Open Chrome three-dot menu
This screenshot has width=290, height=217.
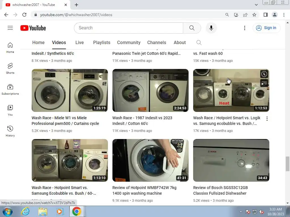[x=284, y=15]
